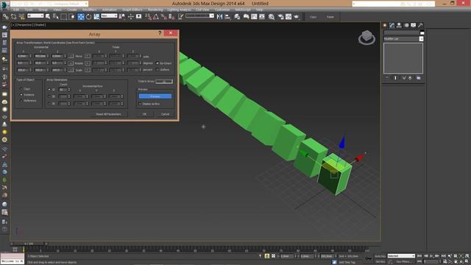Screen dimensions: 471x265
Task: Click the Render Production teapot icon
Action: [x=297, y=16]
